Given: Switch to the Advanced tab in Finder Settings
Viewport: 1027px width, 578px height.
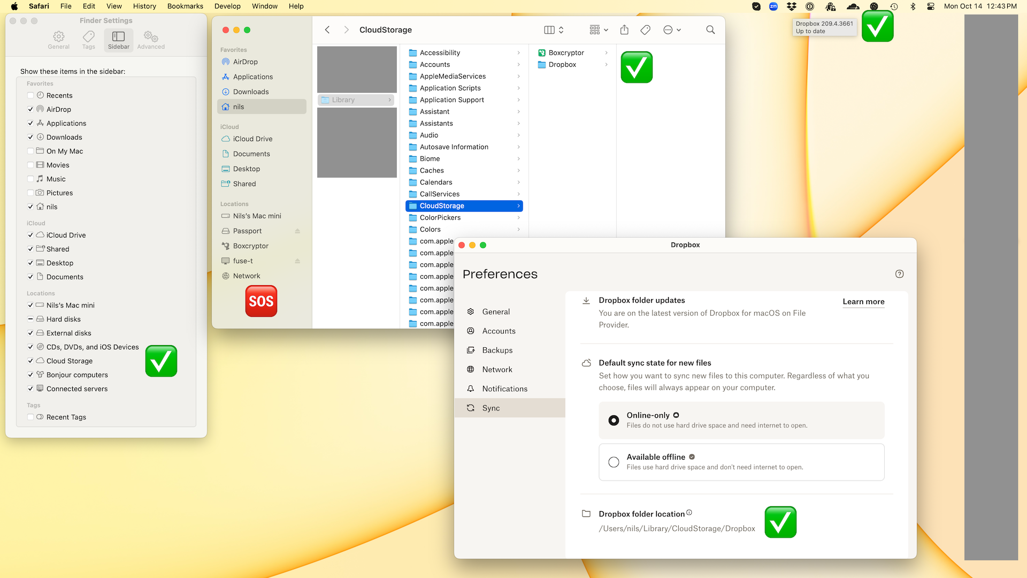Looking at the screenshot, I should pyautogui.click(x=150, y=39).
